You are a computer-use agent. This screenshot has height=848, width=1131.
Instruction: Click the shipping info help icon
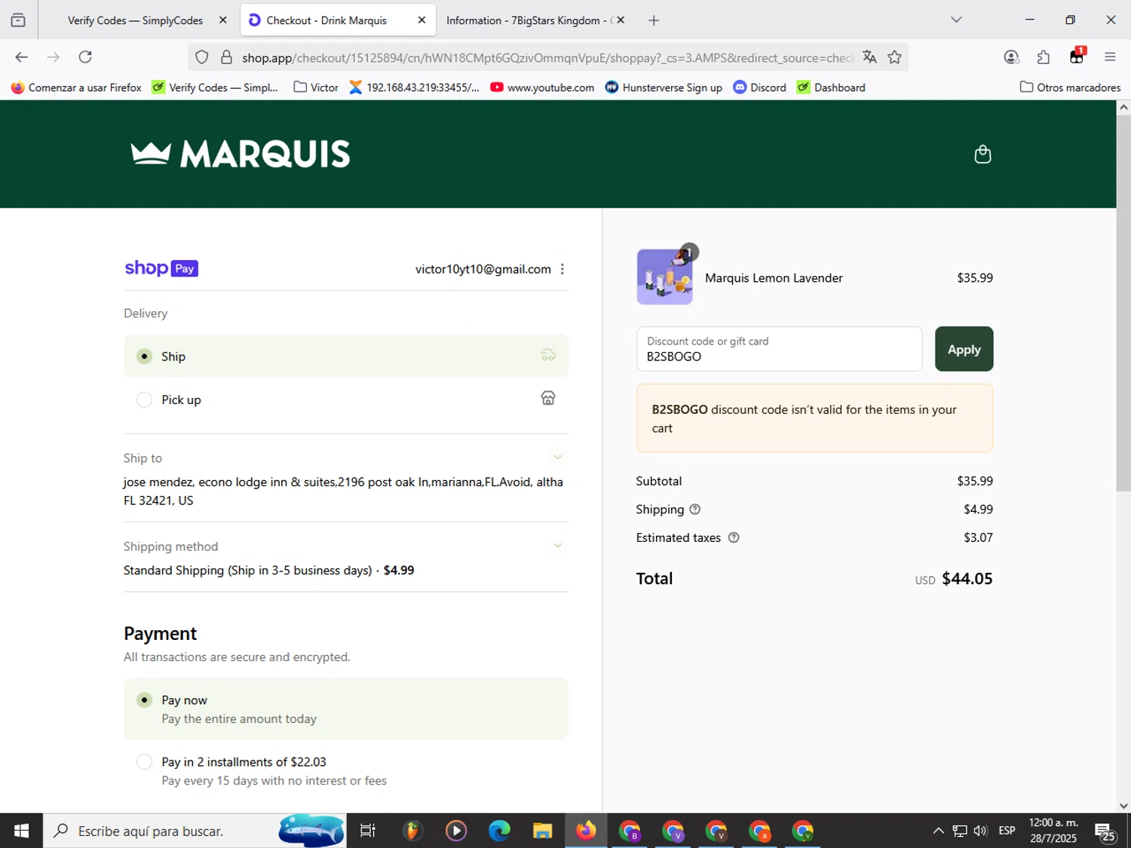click(695, 510)
